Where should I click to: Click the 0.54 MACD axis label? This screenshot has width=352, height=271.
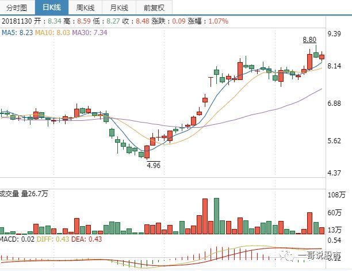(334, 241)
